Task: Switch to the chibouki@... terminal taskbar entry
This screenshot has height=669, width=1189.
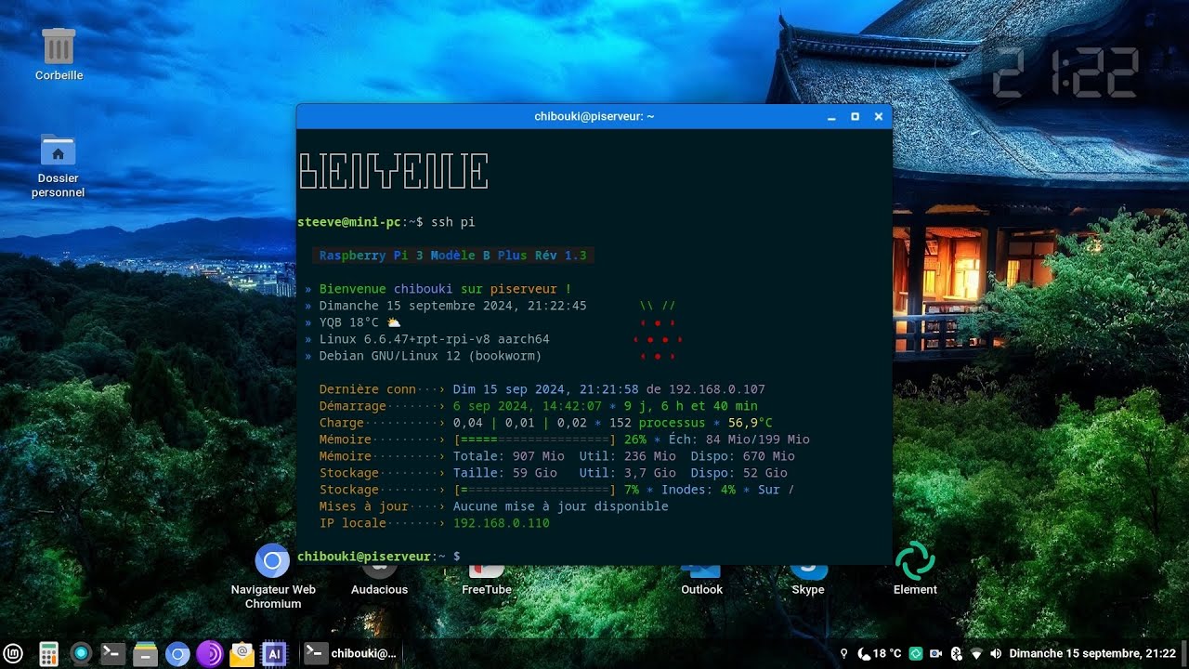Action: 351,654
